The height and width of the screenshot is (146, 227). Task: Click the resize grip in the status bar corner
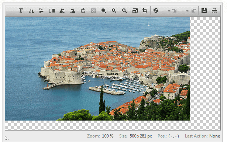7,138
